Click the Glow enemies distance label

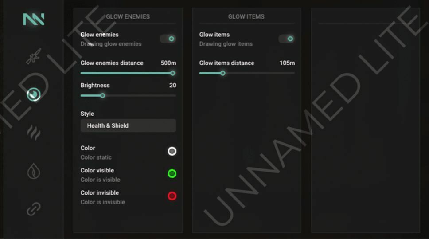(x=112, y=63)
